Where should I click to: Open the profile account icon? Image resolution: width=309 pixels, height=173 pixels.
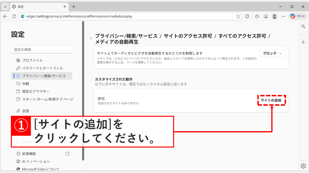[274, 16]
